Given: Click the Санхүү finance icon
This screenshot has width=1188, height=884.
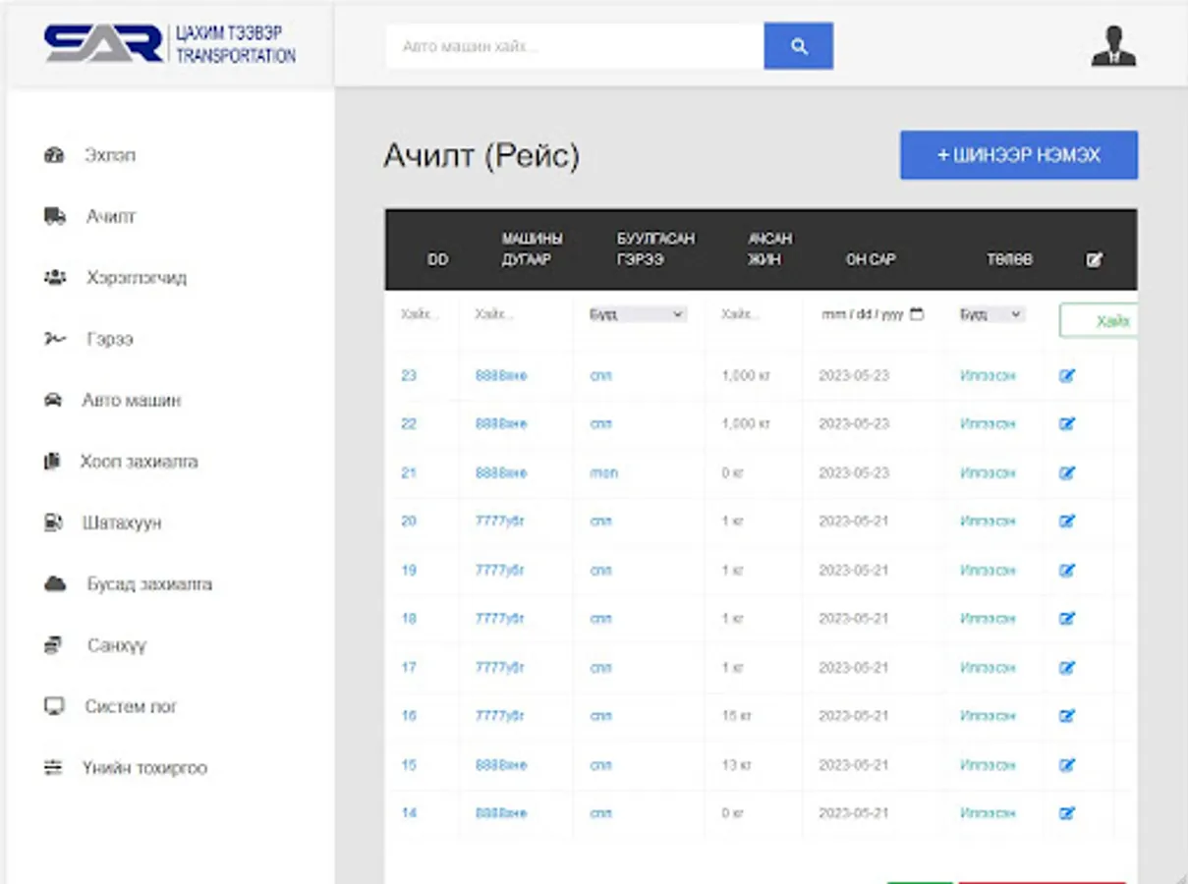Looking at the screenshot, I should pos(54,645).
